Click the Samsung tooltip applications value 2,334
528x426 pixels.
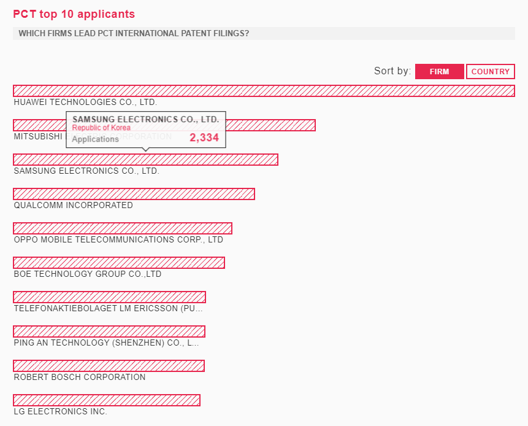204,138
